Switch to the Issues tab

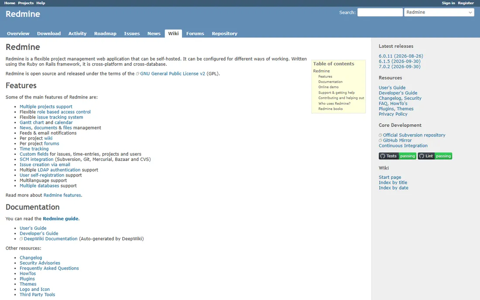point(132,34)
